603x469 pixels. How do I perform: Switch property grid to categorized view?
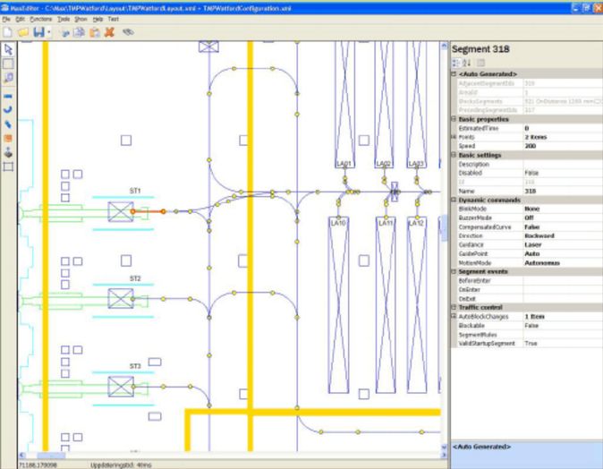point(456,63)
